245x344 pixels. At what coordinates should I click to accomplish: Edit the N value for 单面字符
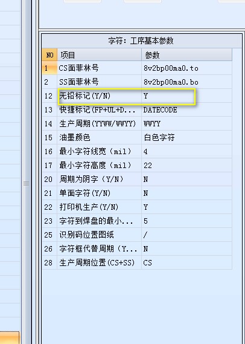(x=186, y=193)
